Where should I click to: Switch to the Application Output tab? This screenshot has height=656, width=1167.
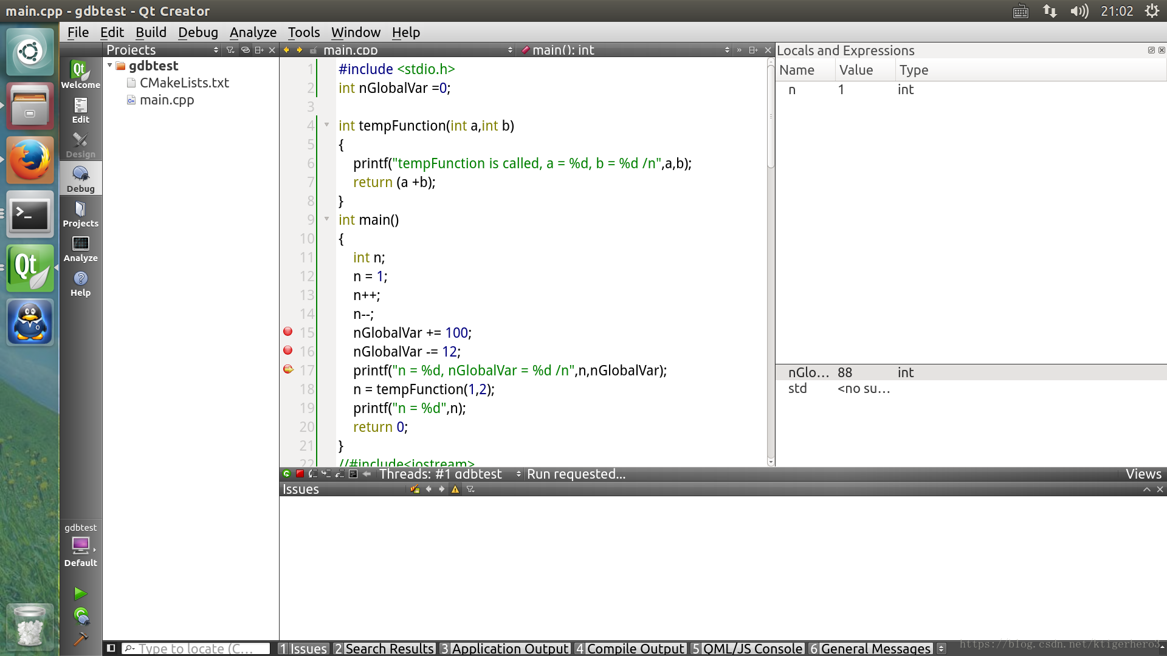[504, 648]
